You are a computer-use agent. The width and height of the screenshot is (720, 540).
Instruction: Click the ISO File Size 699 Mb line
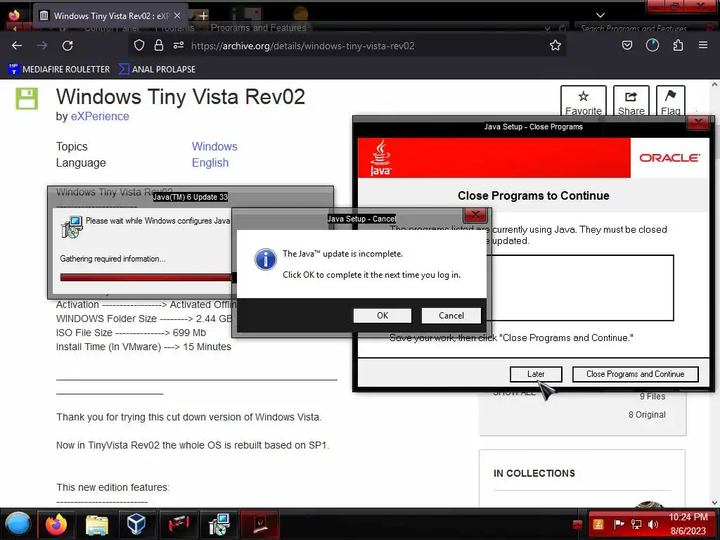(131, 333)
